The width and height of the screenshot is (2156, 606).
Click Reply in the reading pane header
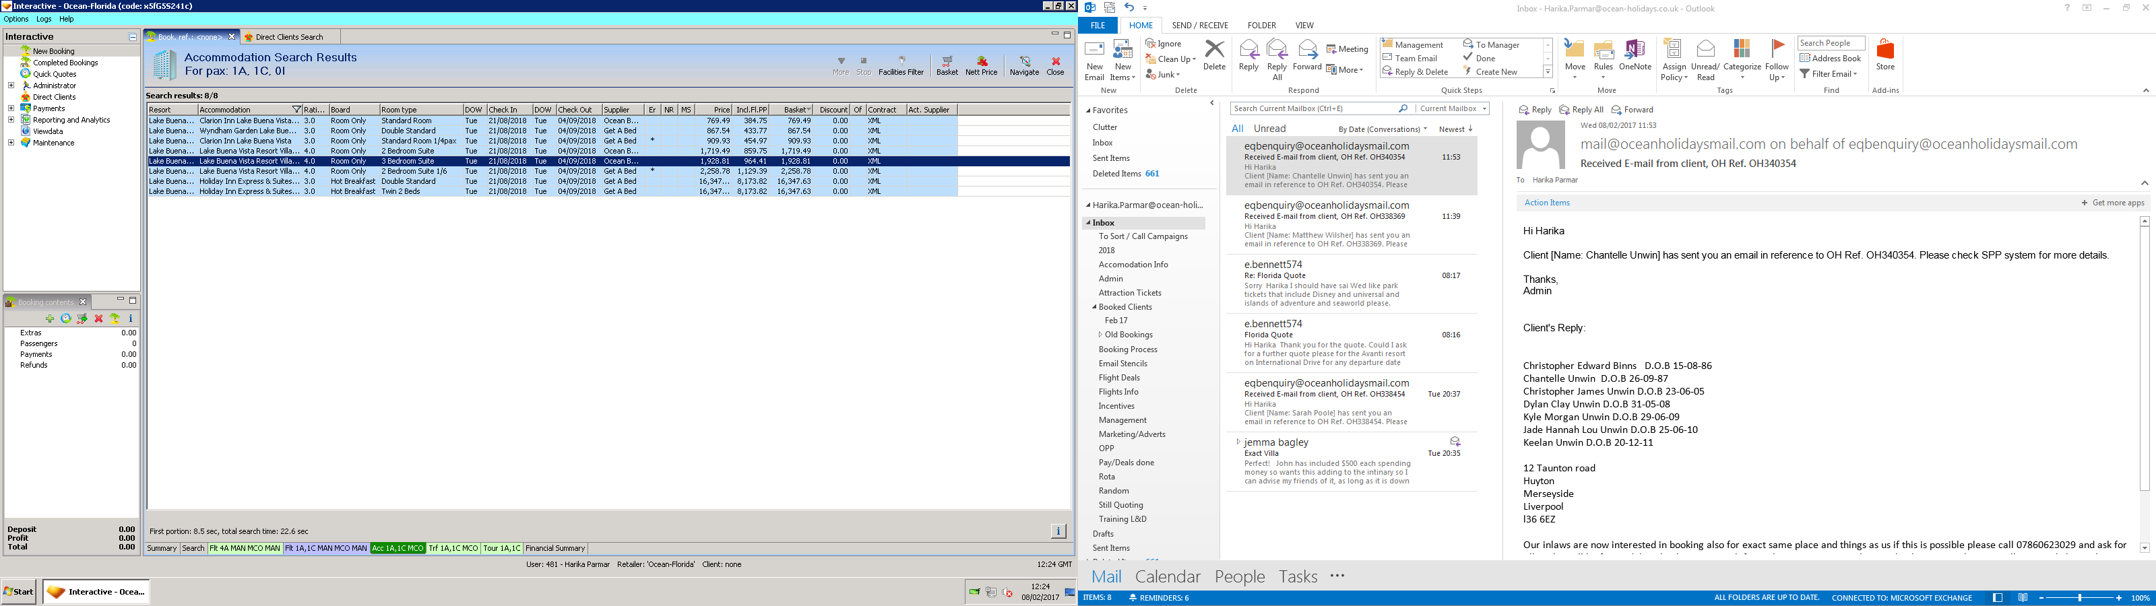1535,110
